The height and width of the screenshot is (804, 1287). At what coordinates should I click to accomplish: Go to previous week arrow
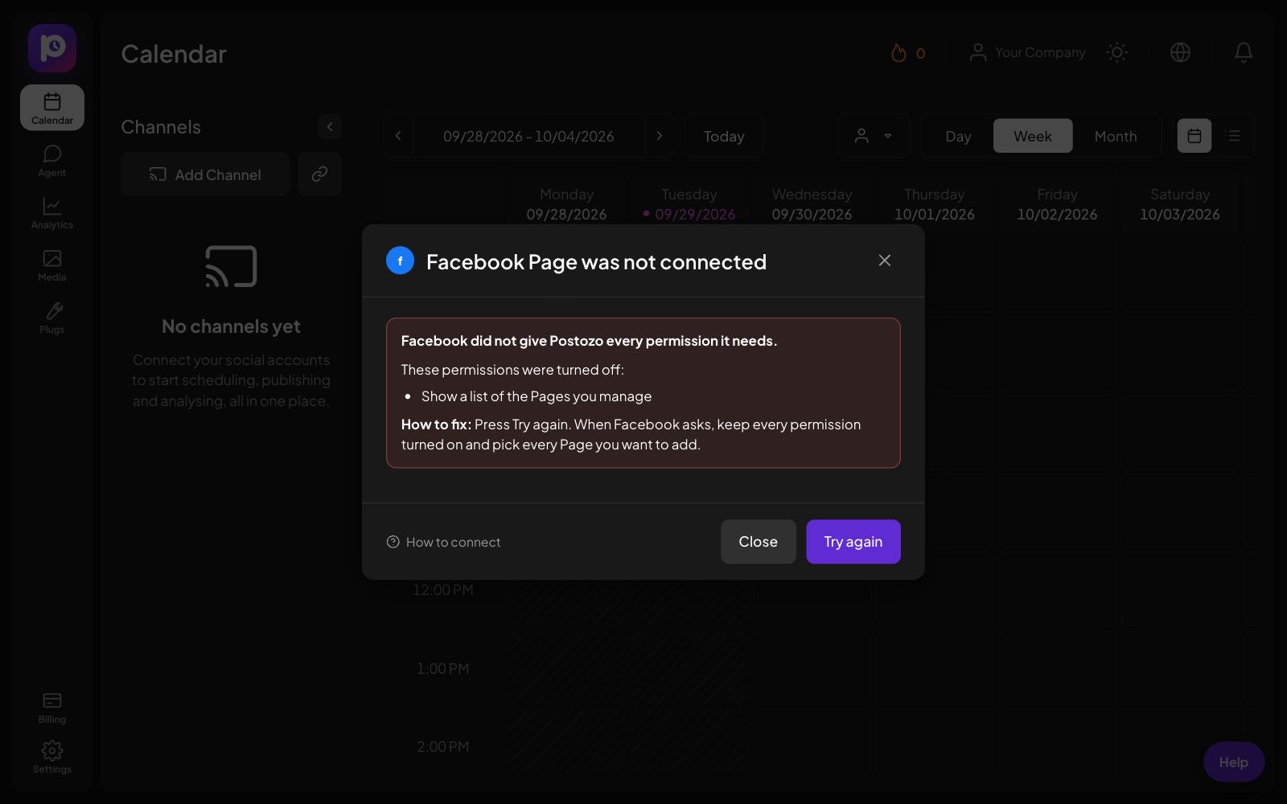[398, 136]
